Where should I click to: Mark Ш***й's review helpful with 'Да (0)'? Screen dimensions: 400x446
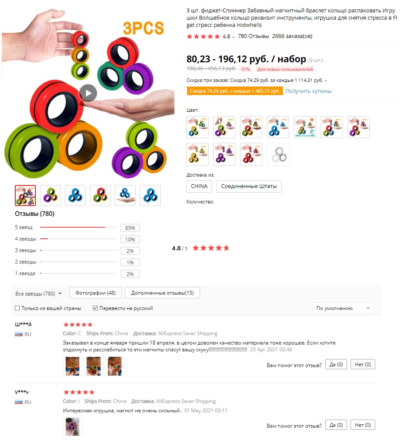[x=336, y=365]
